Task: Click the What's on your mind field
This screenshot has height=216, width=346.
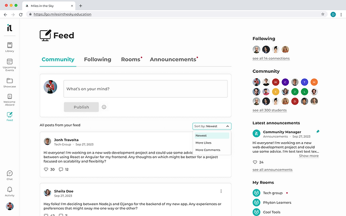Action: coord(145,89)
